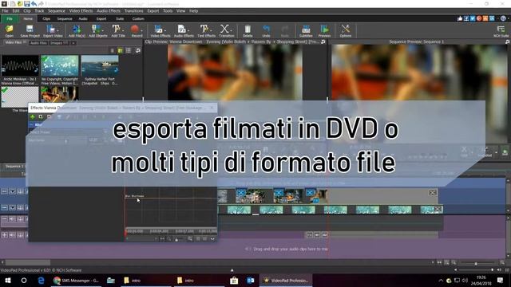This screenshot has width=511, height=287.
Task: Undo the last action from the Home toolbar
Action: coord(266,31)
